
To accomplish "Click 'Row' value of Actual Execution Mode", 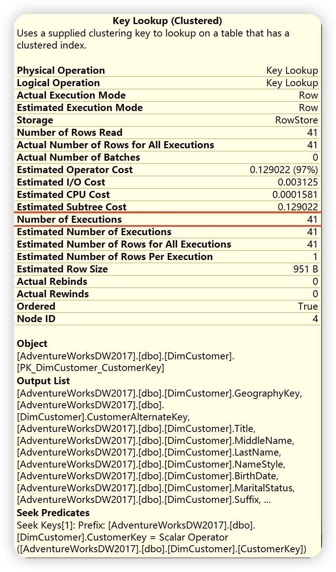I will pos(308,95).
